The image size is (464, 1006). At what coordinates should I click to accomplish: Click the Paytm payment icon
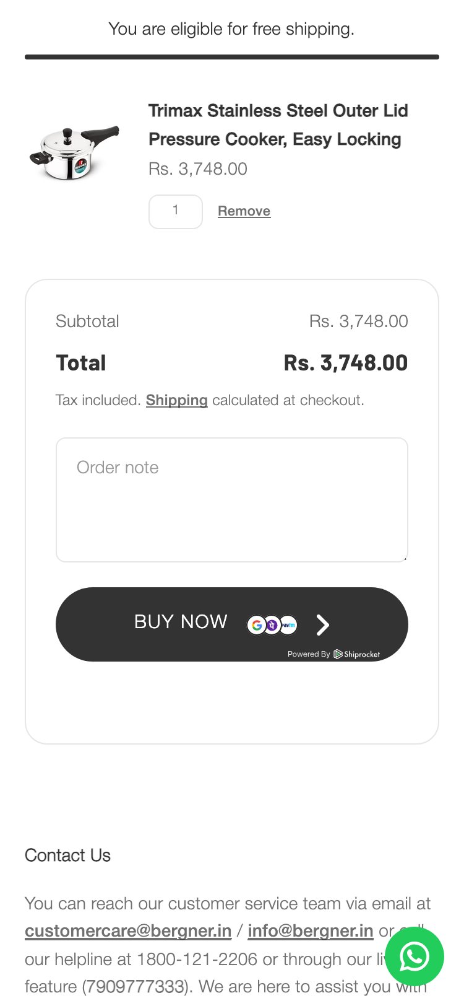[x=288, y=625]
